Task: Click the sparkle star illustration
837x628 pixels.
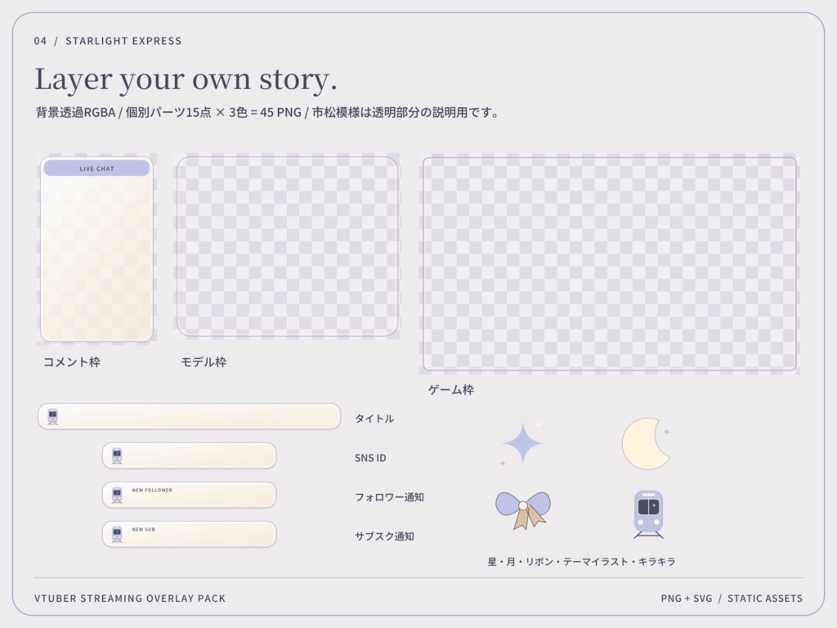Action: (x=522, y=442)
